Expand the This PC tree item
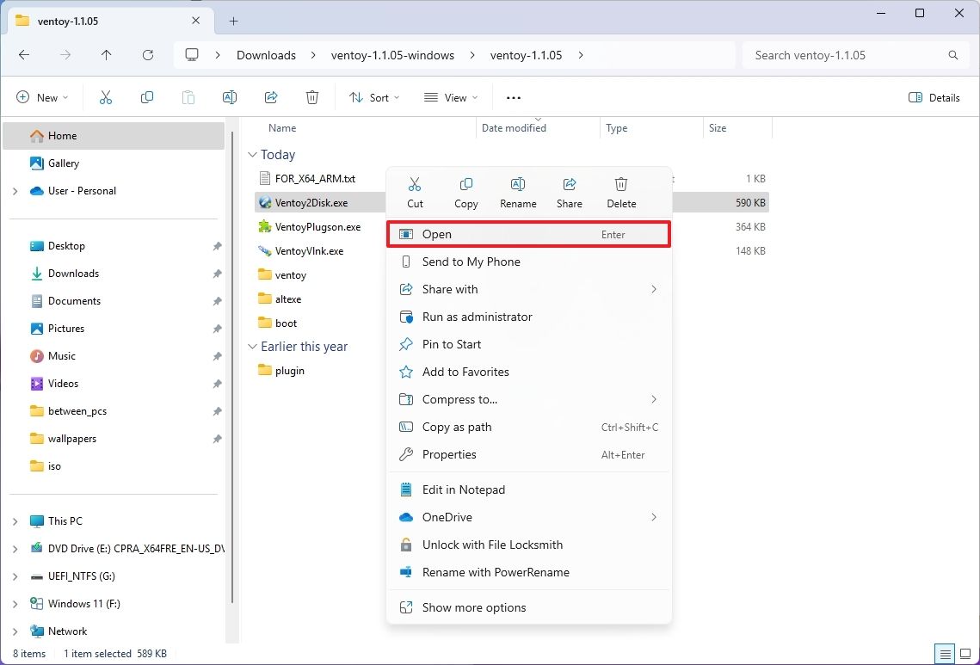Screen dimensions: 980x665 pos(15,520)
